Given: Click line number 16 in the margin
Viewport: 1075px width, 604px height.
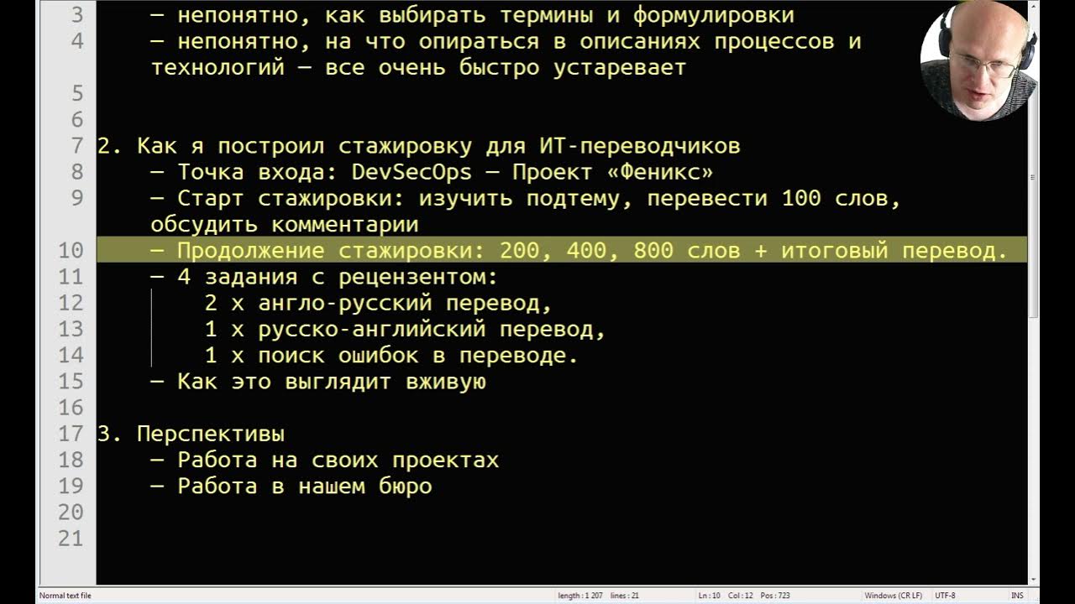Looking at the screenshot, I should point(71,408).
